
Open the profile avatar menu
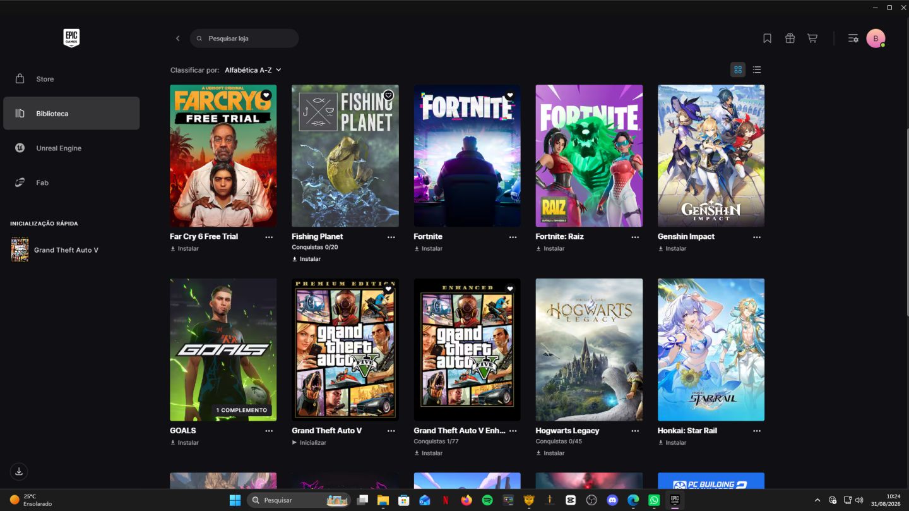pos(876,39)
